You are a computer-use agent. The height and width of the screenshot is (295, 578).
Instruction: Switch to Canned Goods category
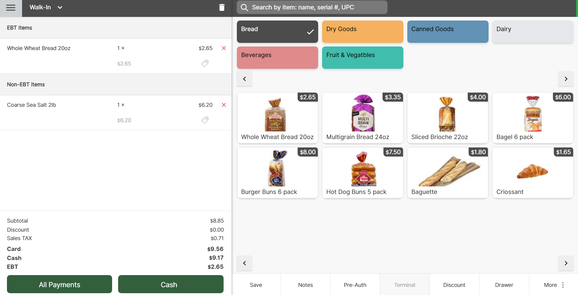click(x=447, y=32)
